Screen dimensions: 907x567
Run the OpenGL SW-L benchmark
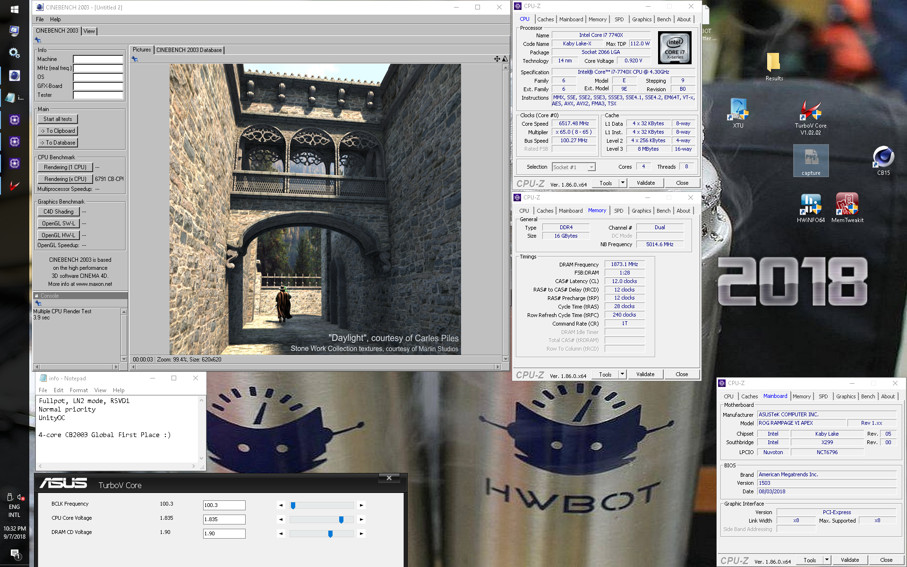pyautogui.click(x=59, y=223)
